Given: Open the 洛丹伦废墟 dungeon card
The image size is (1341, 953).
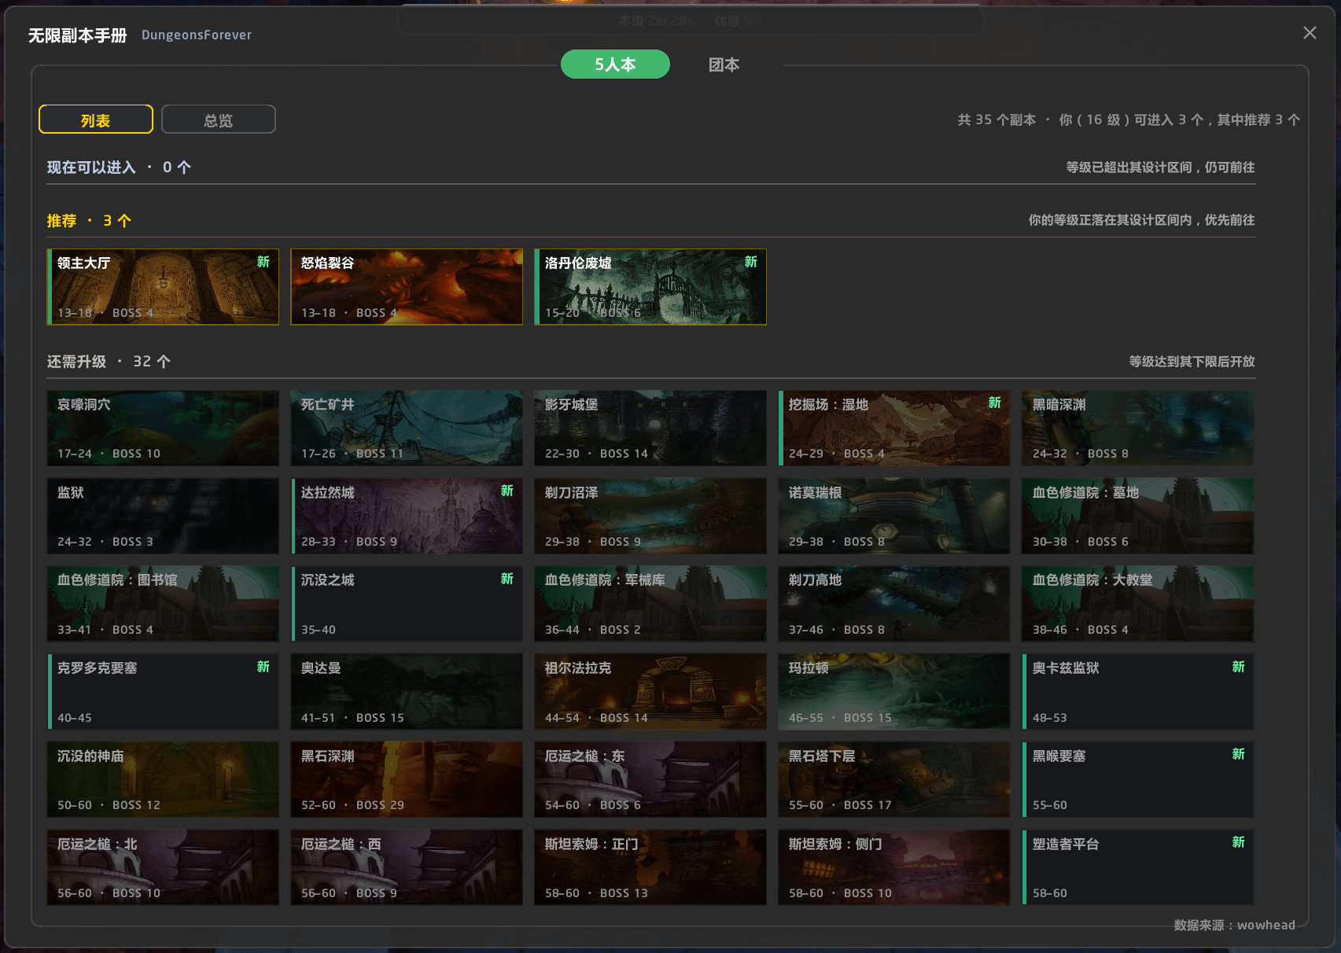Looking at the screenshot, I should pos(650,287).
